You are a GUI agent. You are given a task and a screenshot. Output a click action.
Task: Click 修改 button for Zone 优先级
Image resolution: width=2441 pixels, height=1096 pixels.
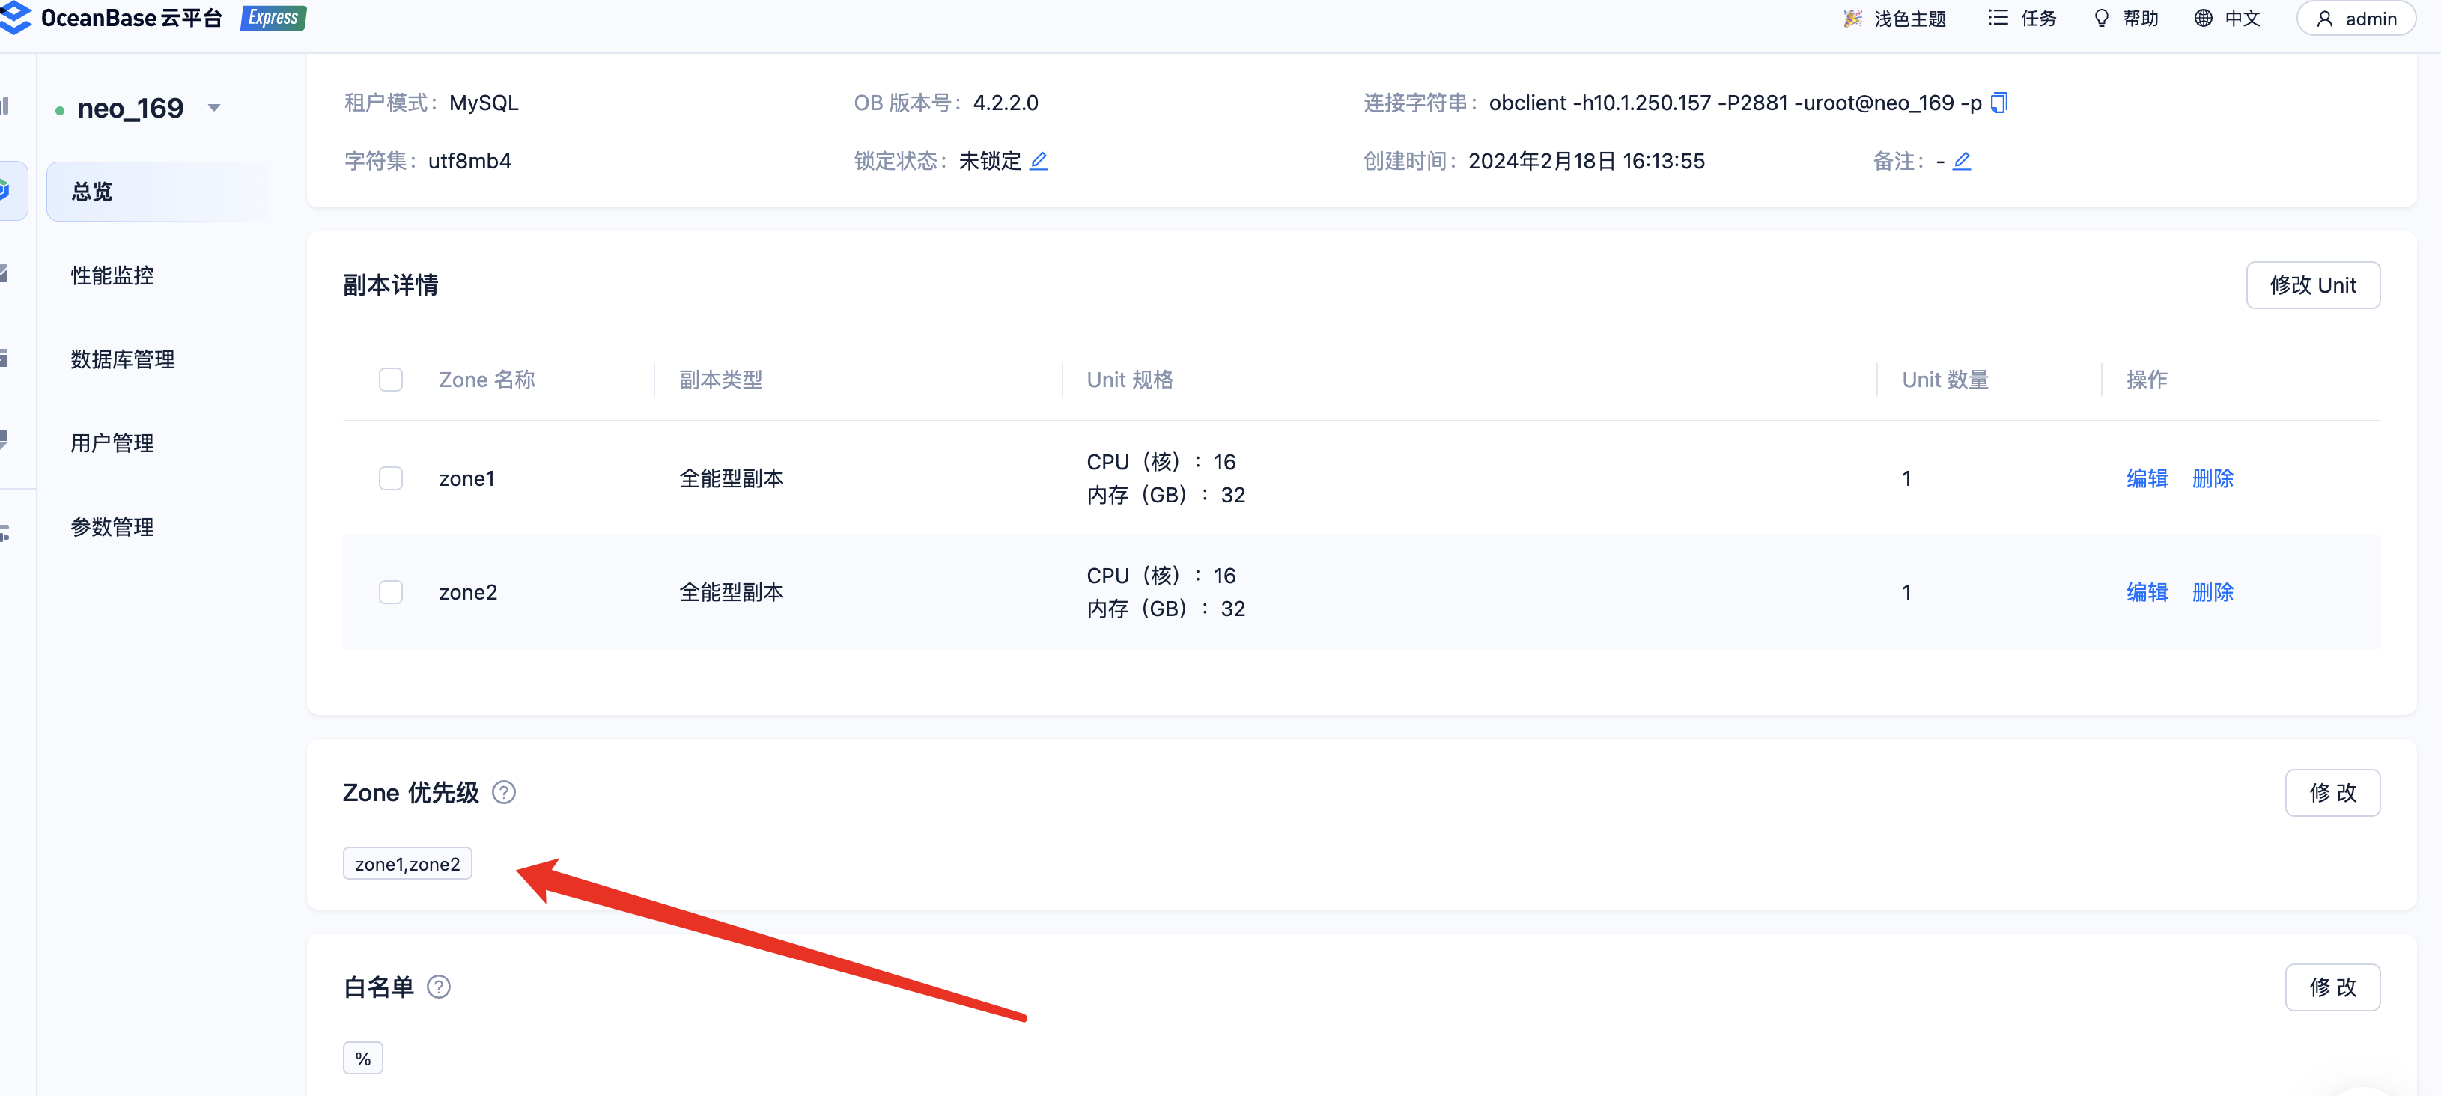click(x=2332, y=793)
